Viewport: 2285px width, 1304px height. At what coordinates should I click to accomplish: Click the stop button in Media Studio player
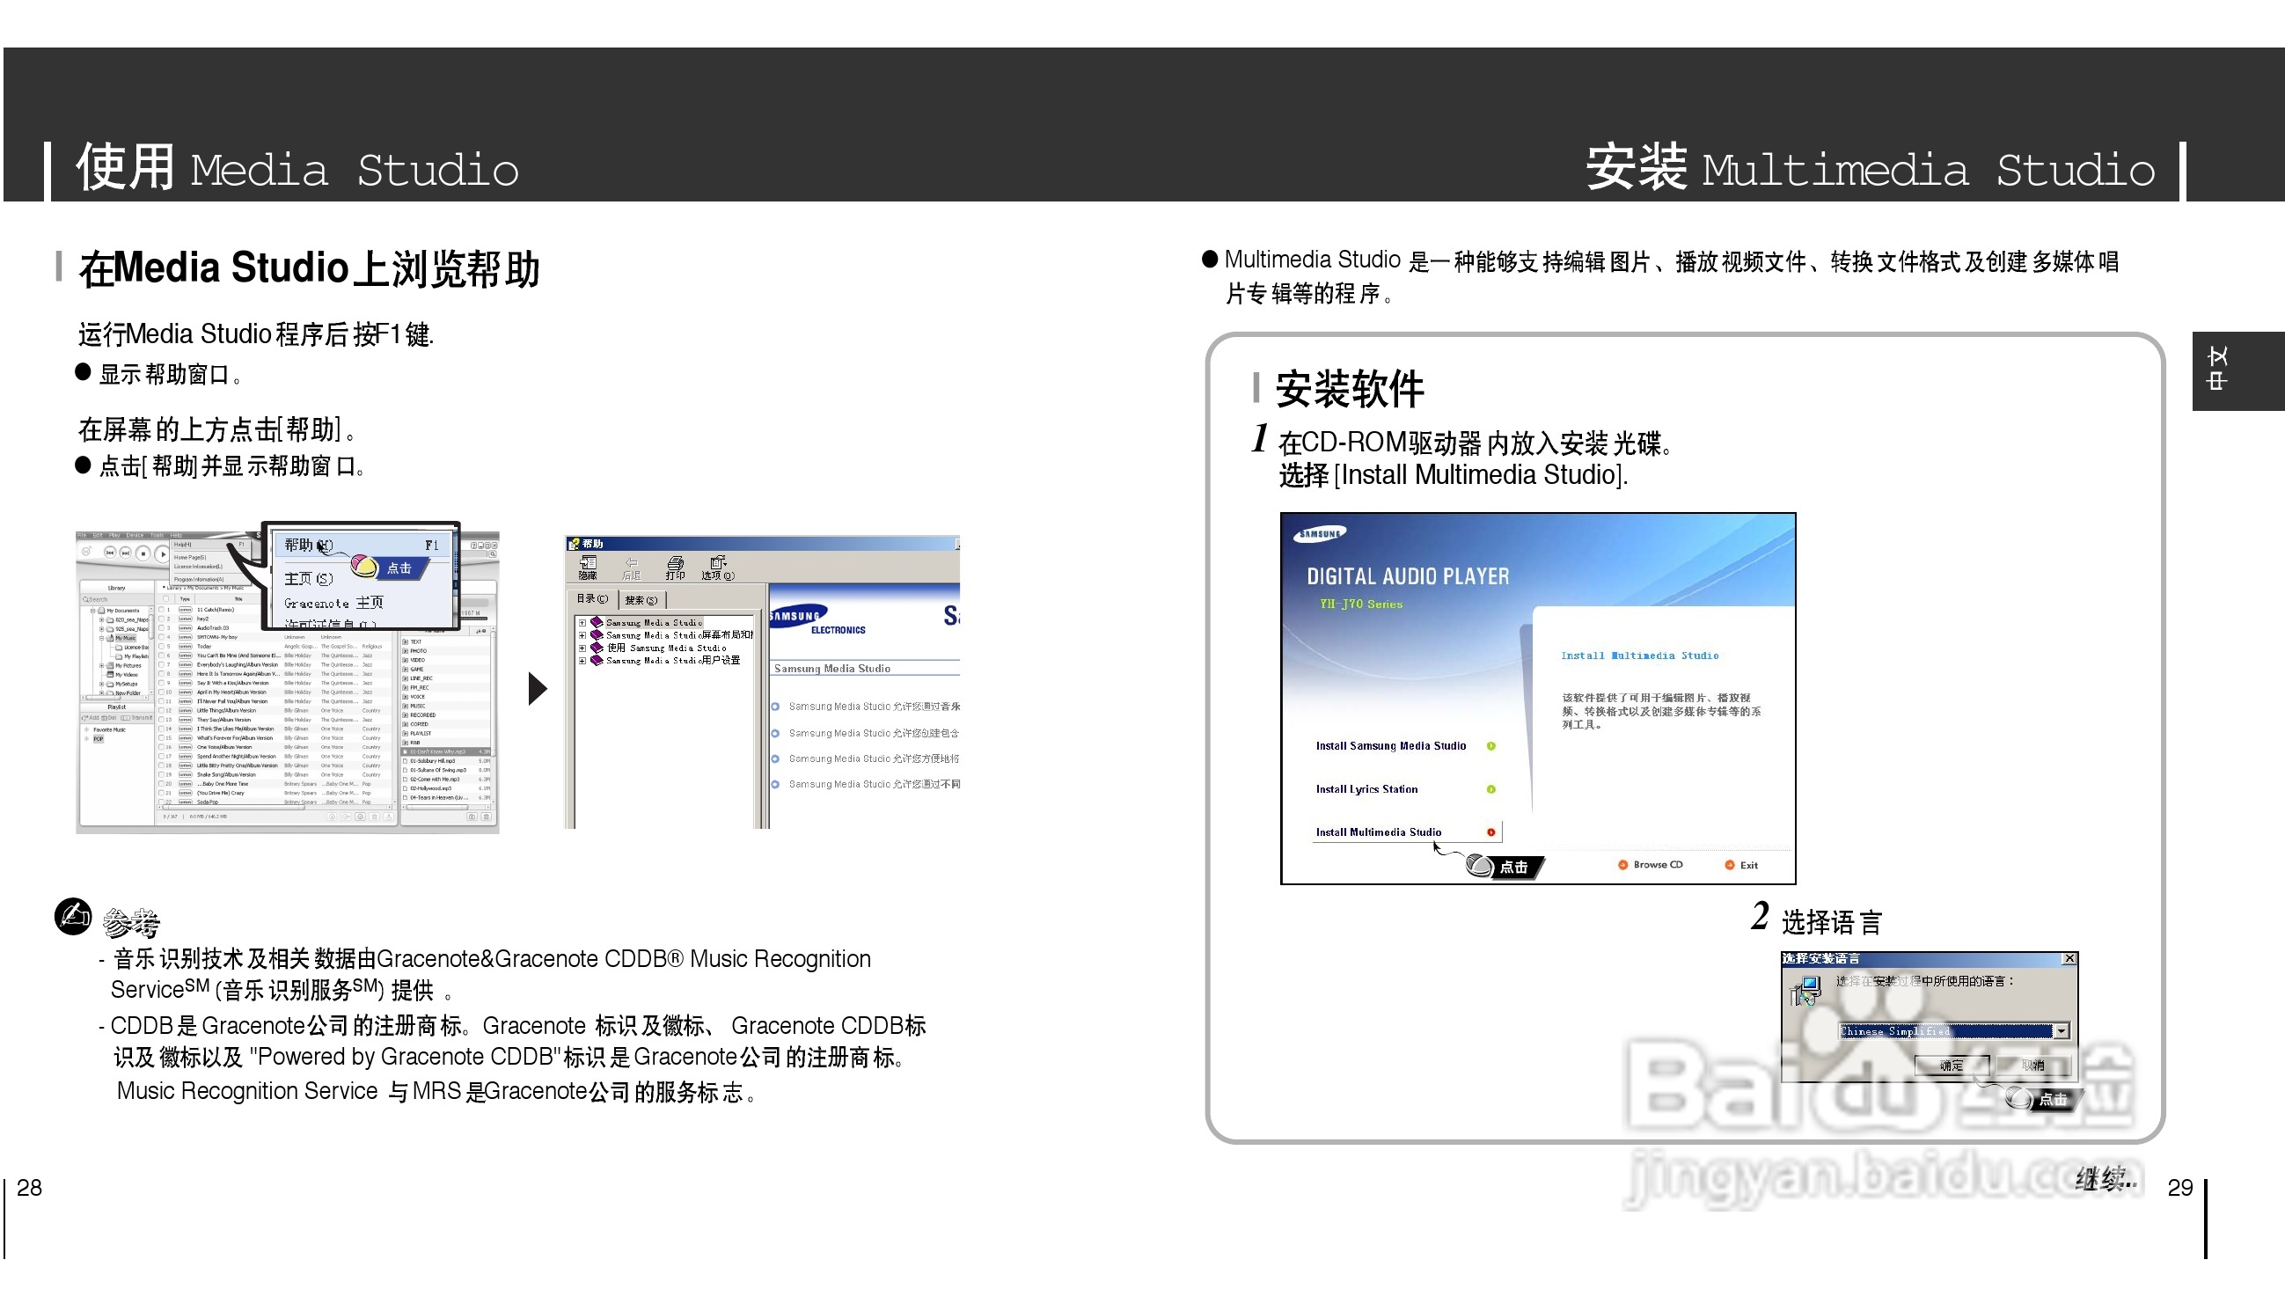point(143,553)
